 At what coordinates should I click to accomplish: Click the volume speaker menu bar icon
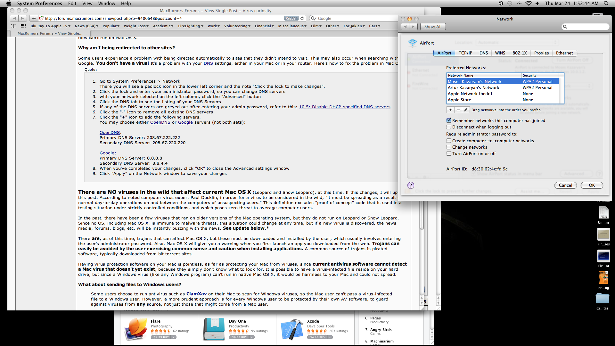click(x=537, y=4)
